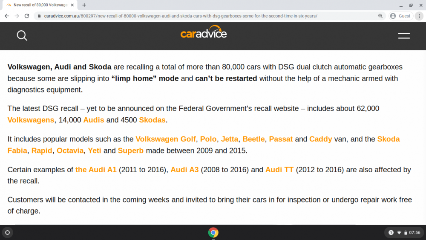Image resolution: width=426 pixels, height=240 pixels.
Task: Click the battery status icon
Action: click(x=406, y=233)
